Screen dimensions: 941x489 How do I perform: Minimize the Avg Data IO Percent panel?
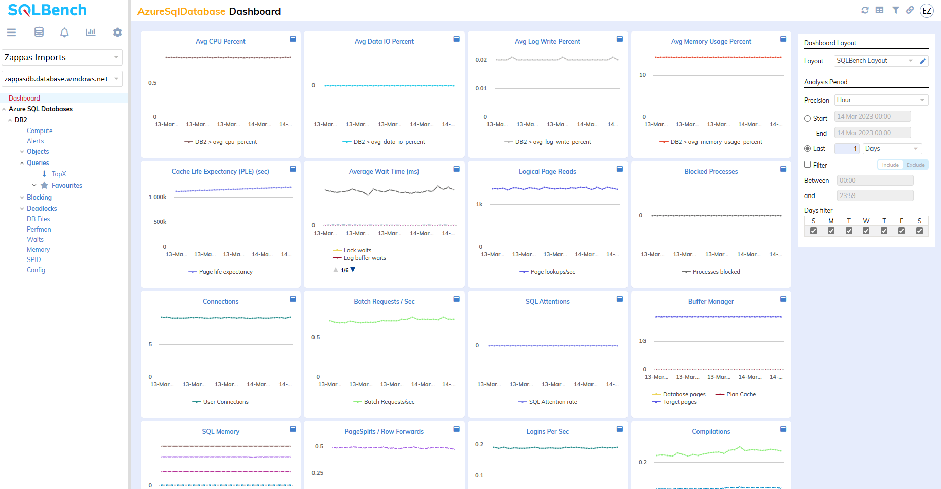click(x=456, y=39)
